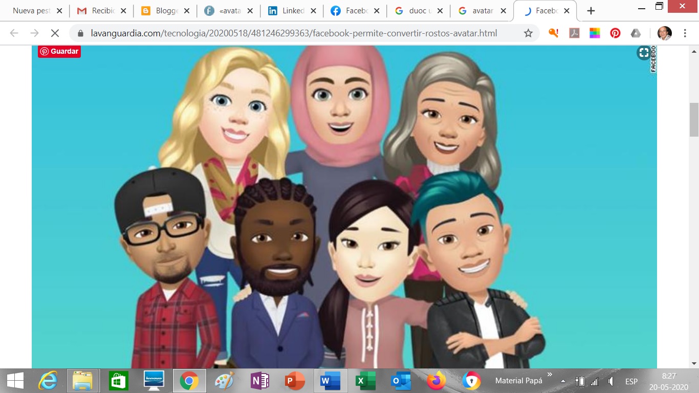Screen dimensions: 699x393
Task: Close the LinkedIn tab
Action: (x=313, y=11)
